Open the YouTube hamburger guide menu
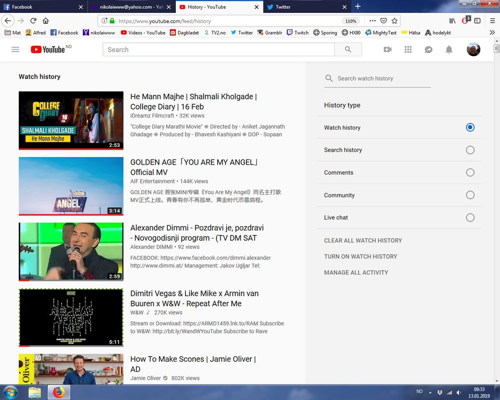500x400 pixels. point(15,50)
